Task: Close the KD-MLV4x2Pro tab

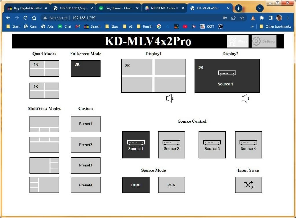Action: pos(228,8)
